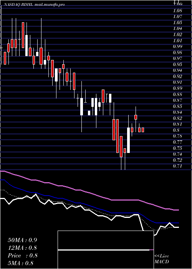Screen dimensions: 192x269
Task: Click the '<<Live' label
Action: point(162,256)
